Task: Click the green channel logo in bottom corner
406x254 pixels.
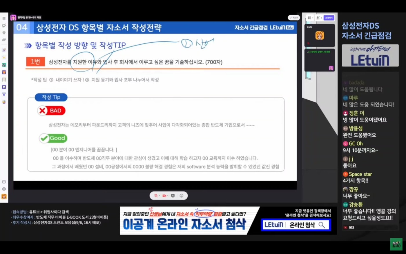Action: coord(396,244)
